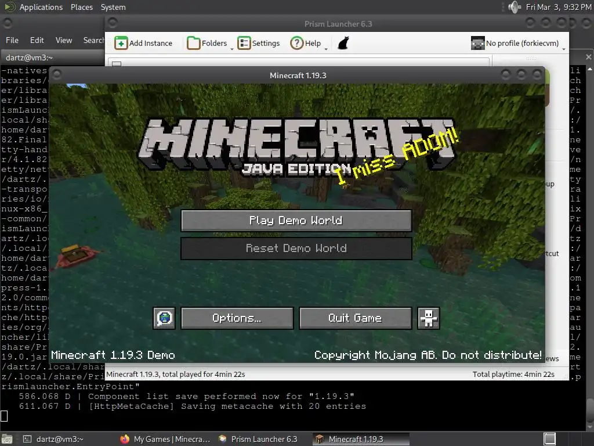Click the Copyright Mojang AB text
Image resolution: width=594 pixels, height=446 pixels.
(x=428, y=355)
